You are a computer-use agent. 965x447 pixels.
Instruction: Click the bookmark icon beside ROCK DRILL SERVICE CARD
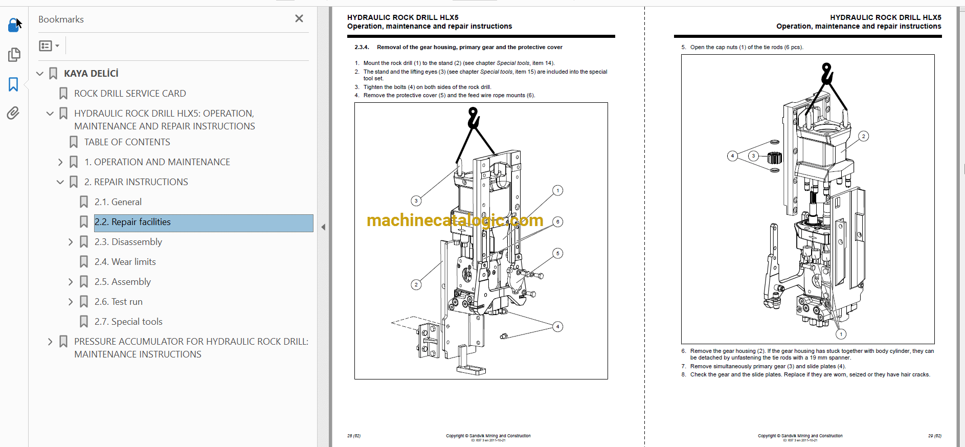[63, 94]
